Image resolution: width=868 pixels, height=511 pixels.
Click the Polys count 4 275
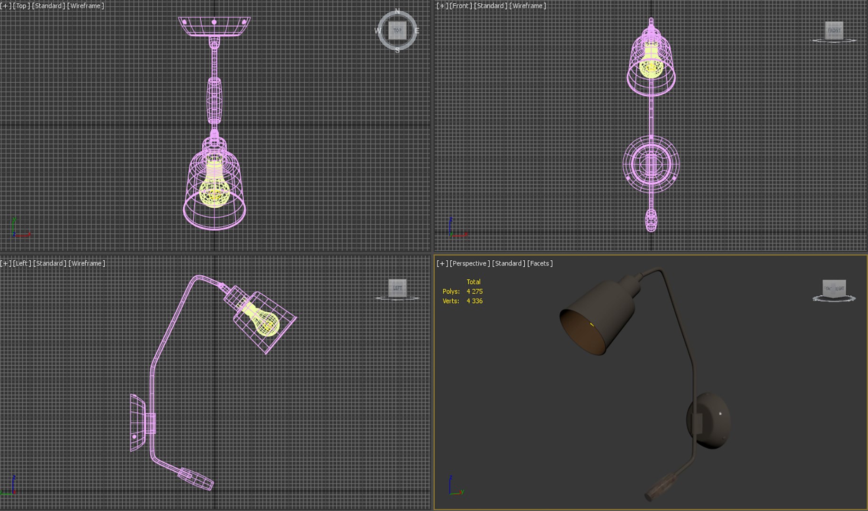pos(474,291)
